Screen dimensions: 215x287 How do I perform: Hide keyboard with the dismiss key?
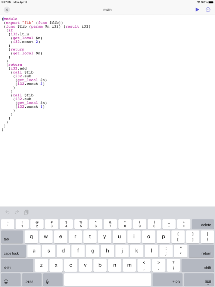(199, 280)
